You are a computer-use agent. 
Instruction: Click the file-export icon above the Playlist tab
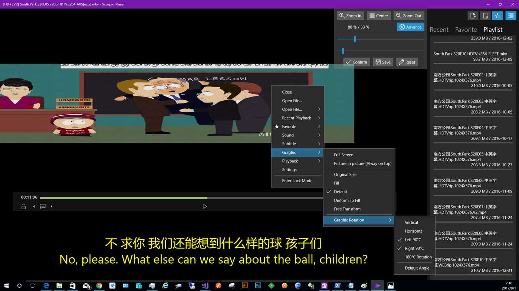(473, 16)
